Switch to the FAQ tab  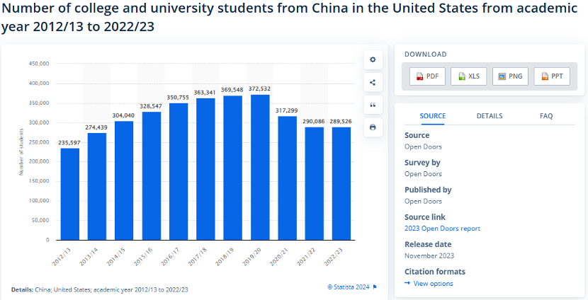[546, 116]
